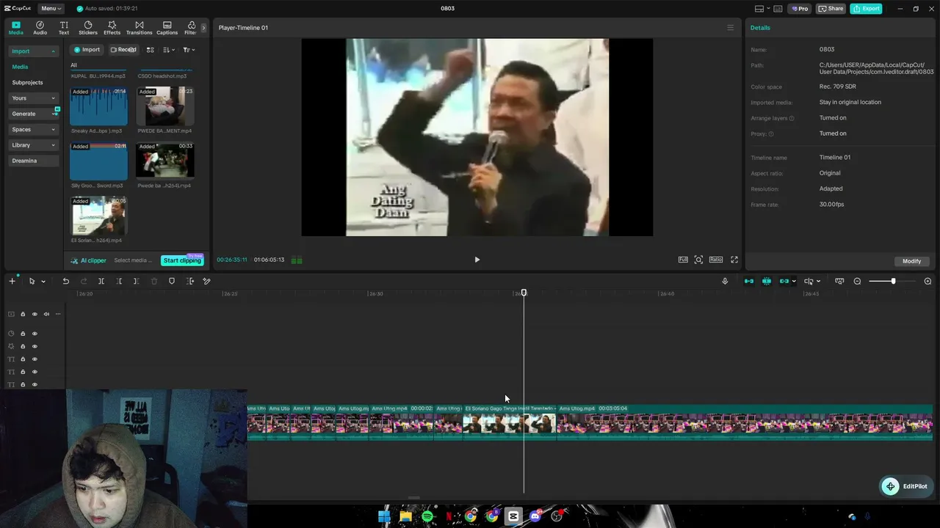
Task: Toggle Full preview quality icon
Action: click(683, 260)
